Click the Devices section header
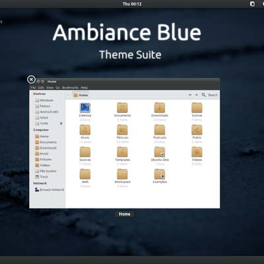Screen dimensions: 264x264 [40, 94]
